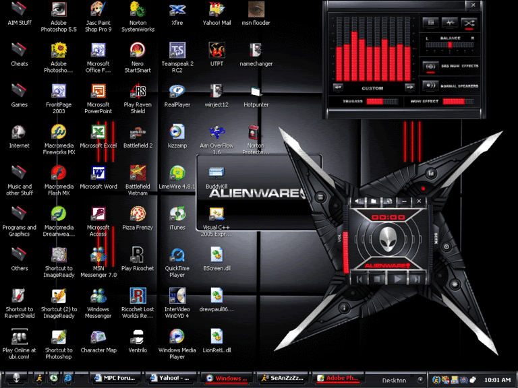Adjust the Balance slider

click(450, 45)
